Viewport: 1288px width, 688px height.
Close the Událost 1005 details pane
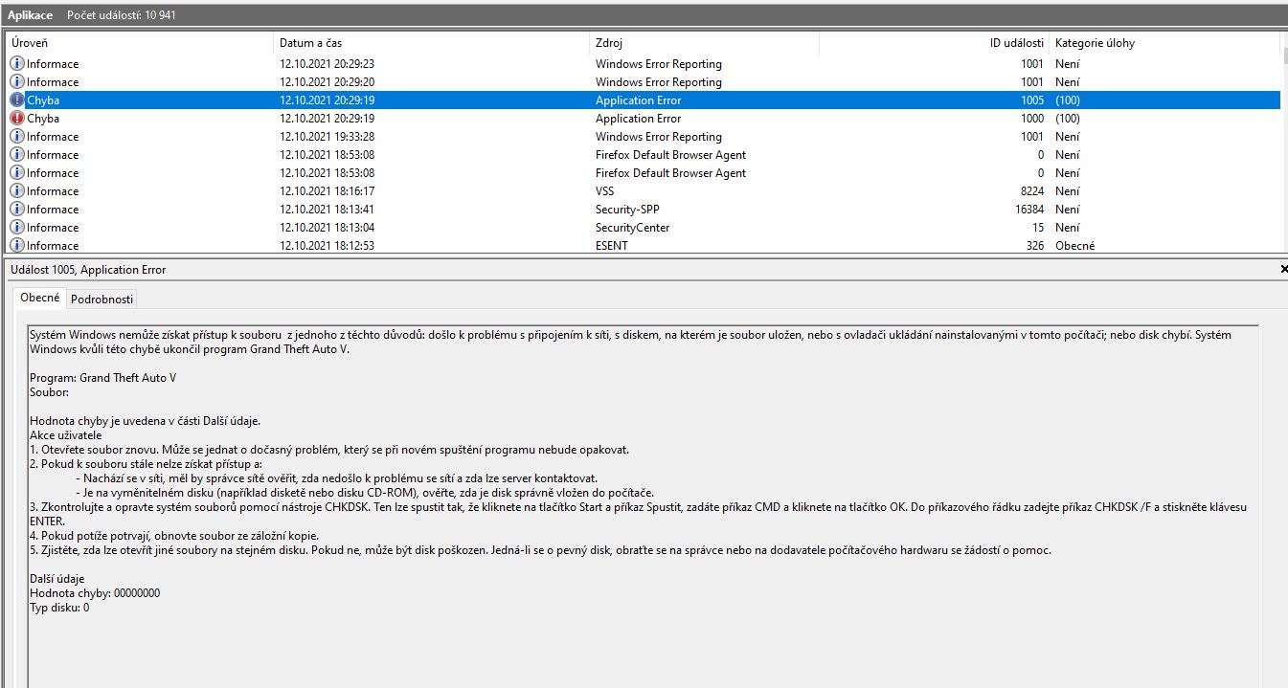1283,270
